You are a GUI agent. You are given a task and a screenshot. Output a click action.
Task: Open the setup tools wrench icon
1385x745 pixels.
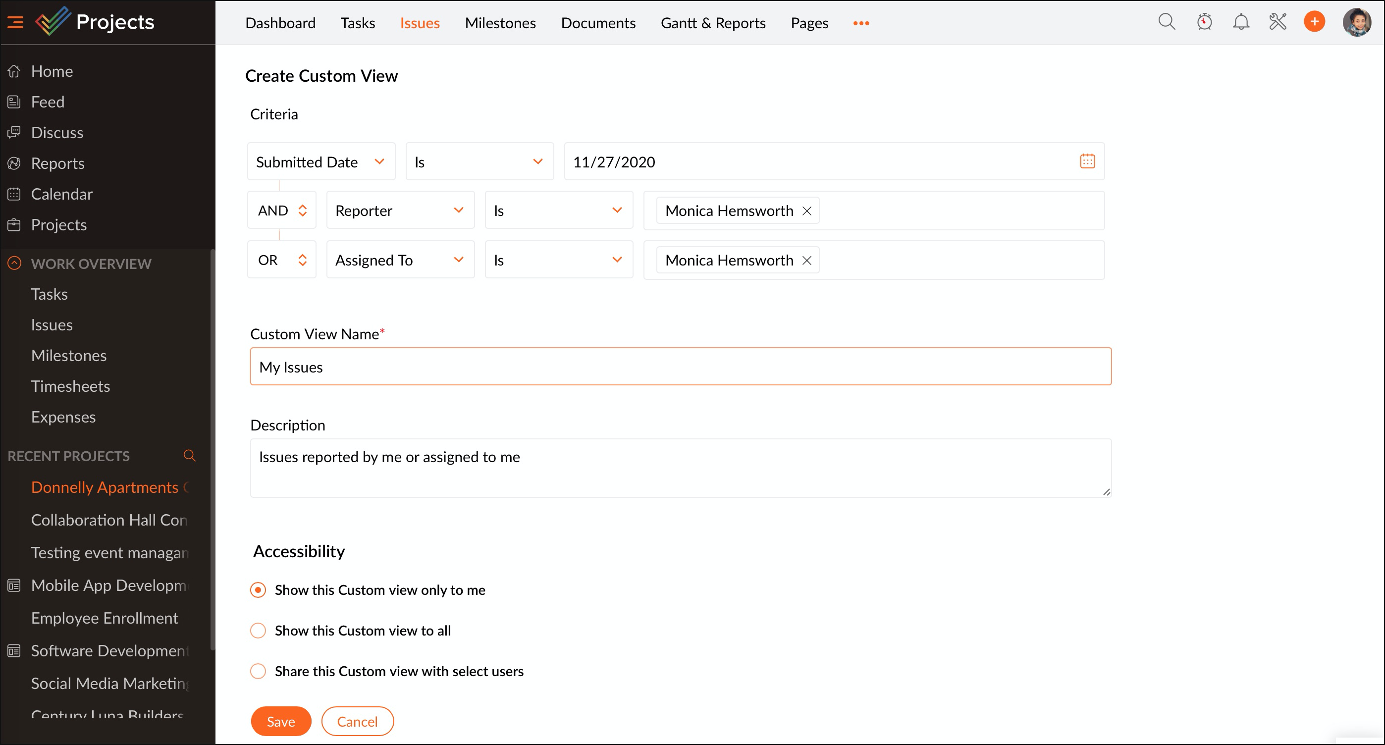[1278, 22]
